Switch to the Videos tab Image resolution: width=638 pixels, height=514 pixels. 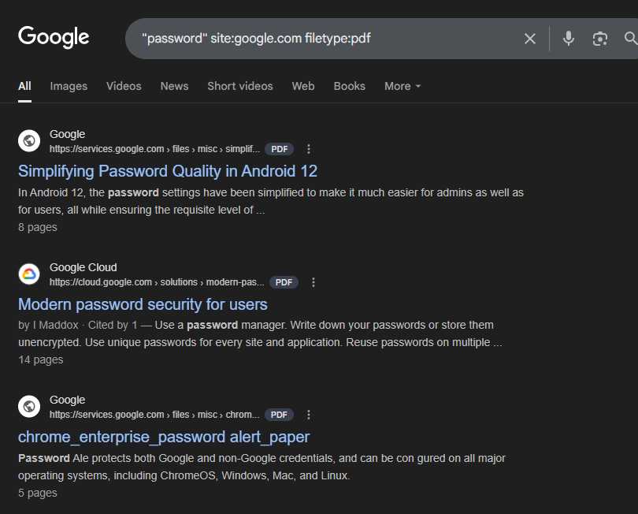click(x=124, y=87)
